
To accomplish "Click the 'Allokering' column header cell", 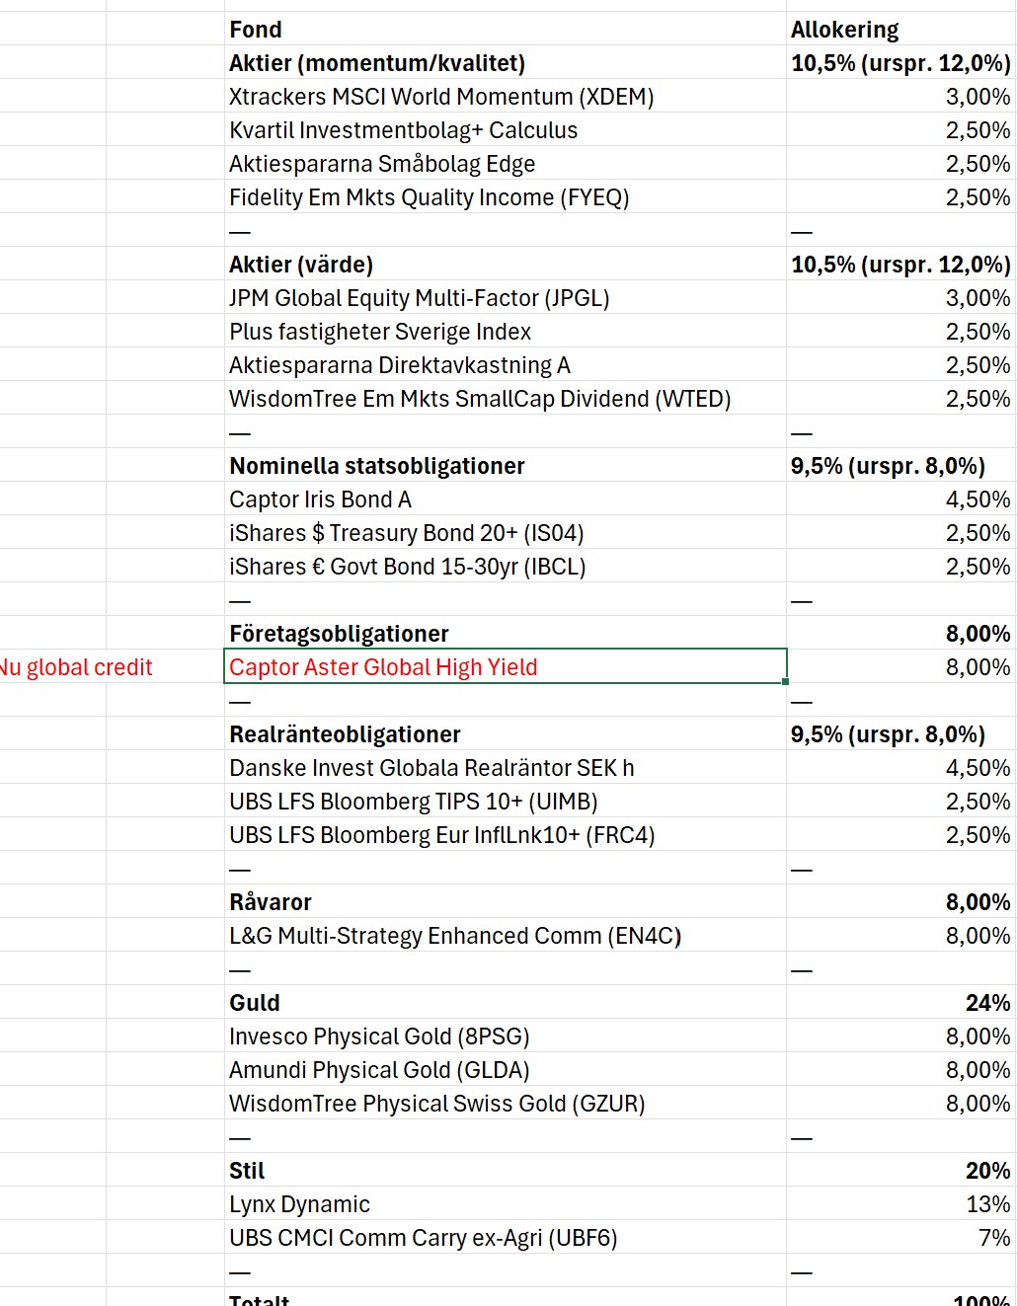I will click(x=844, y=30).
